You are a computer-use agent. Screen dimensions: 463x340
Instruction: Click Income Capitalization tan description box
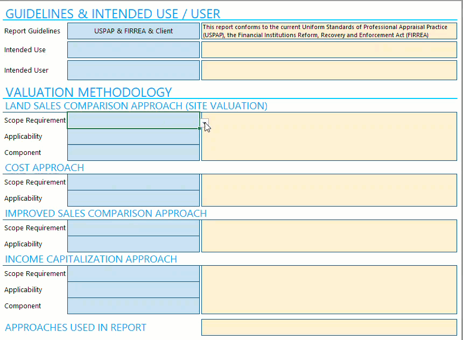[329, 289]
